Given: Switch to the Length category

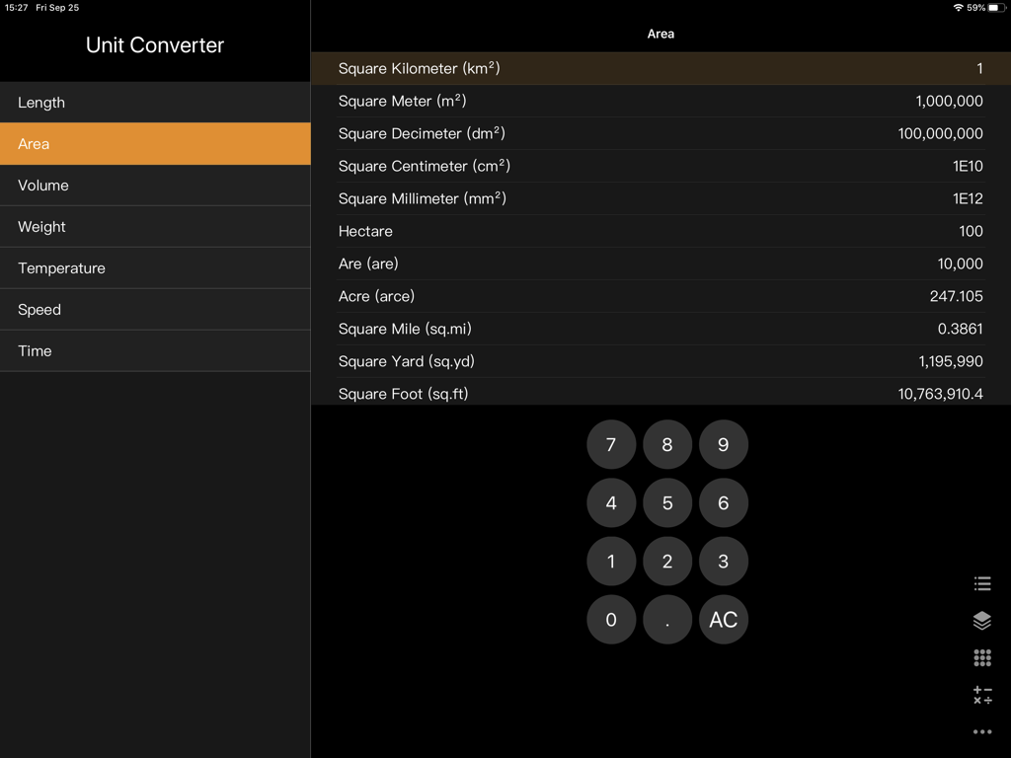Looking at the screenshot, I should 155,102.
